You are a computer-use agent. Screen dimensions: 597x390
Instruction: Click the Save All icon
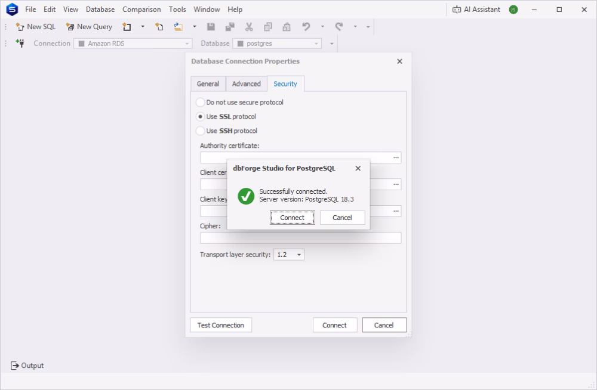coord(230,27)
